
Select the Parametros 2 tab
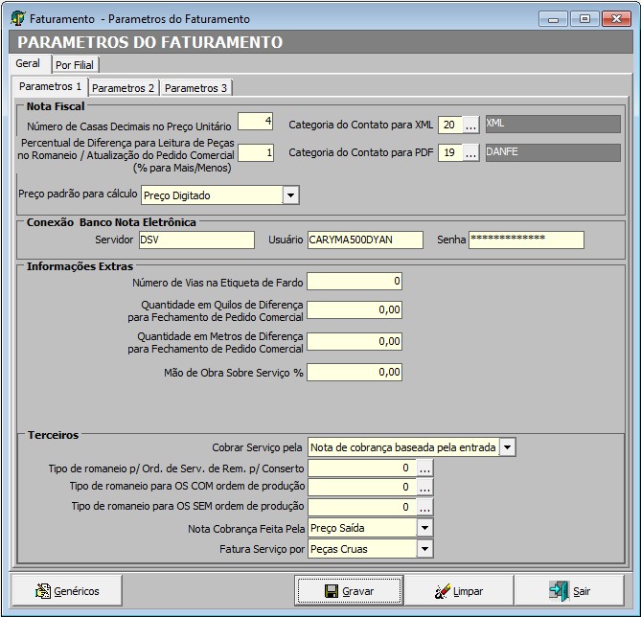pos(124,88)
